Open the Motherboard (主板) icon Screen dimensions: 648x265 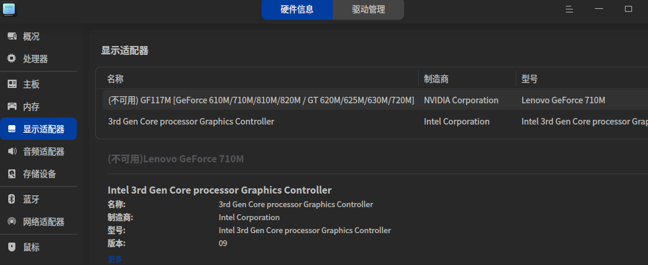tap(12, 84)
